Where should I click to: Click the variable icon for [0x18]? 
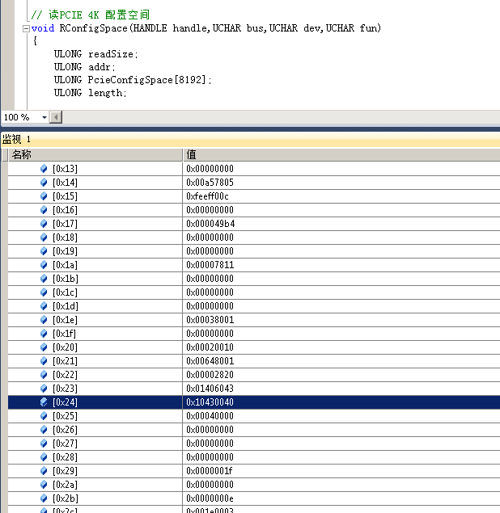tap(44, 238)
